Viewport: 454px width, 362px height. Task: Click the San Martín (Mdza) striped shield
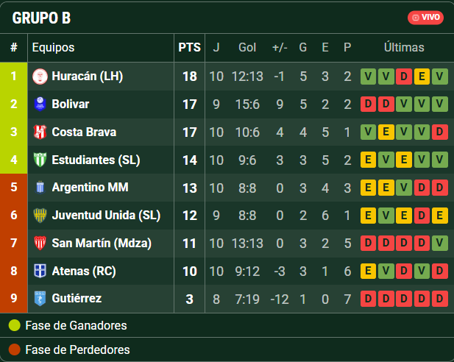coord(40,243)
